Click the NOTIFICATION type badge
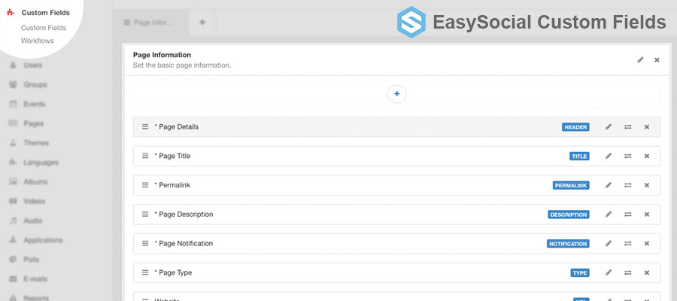Viewport: 677px width, 301px height. [568, 244]
